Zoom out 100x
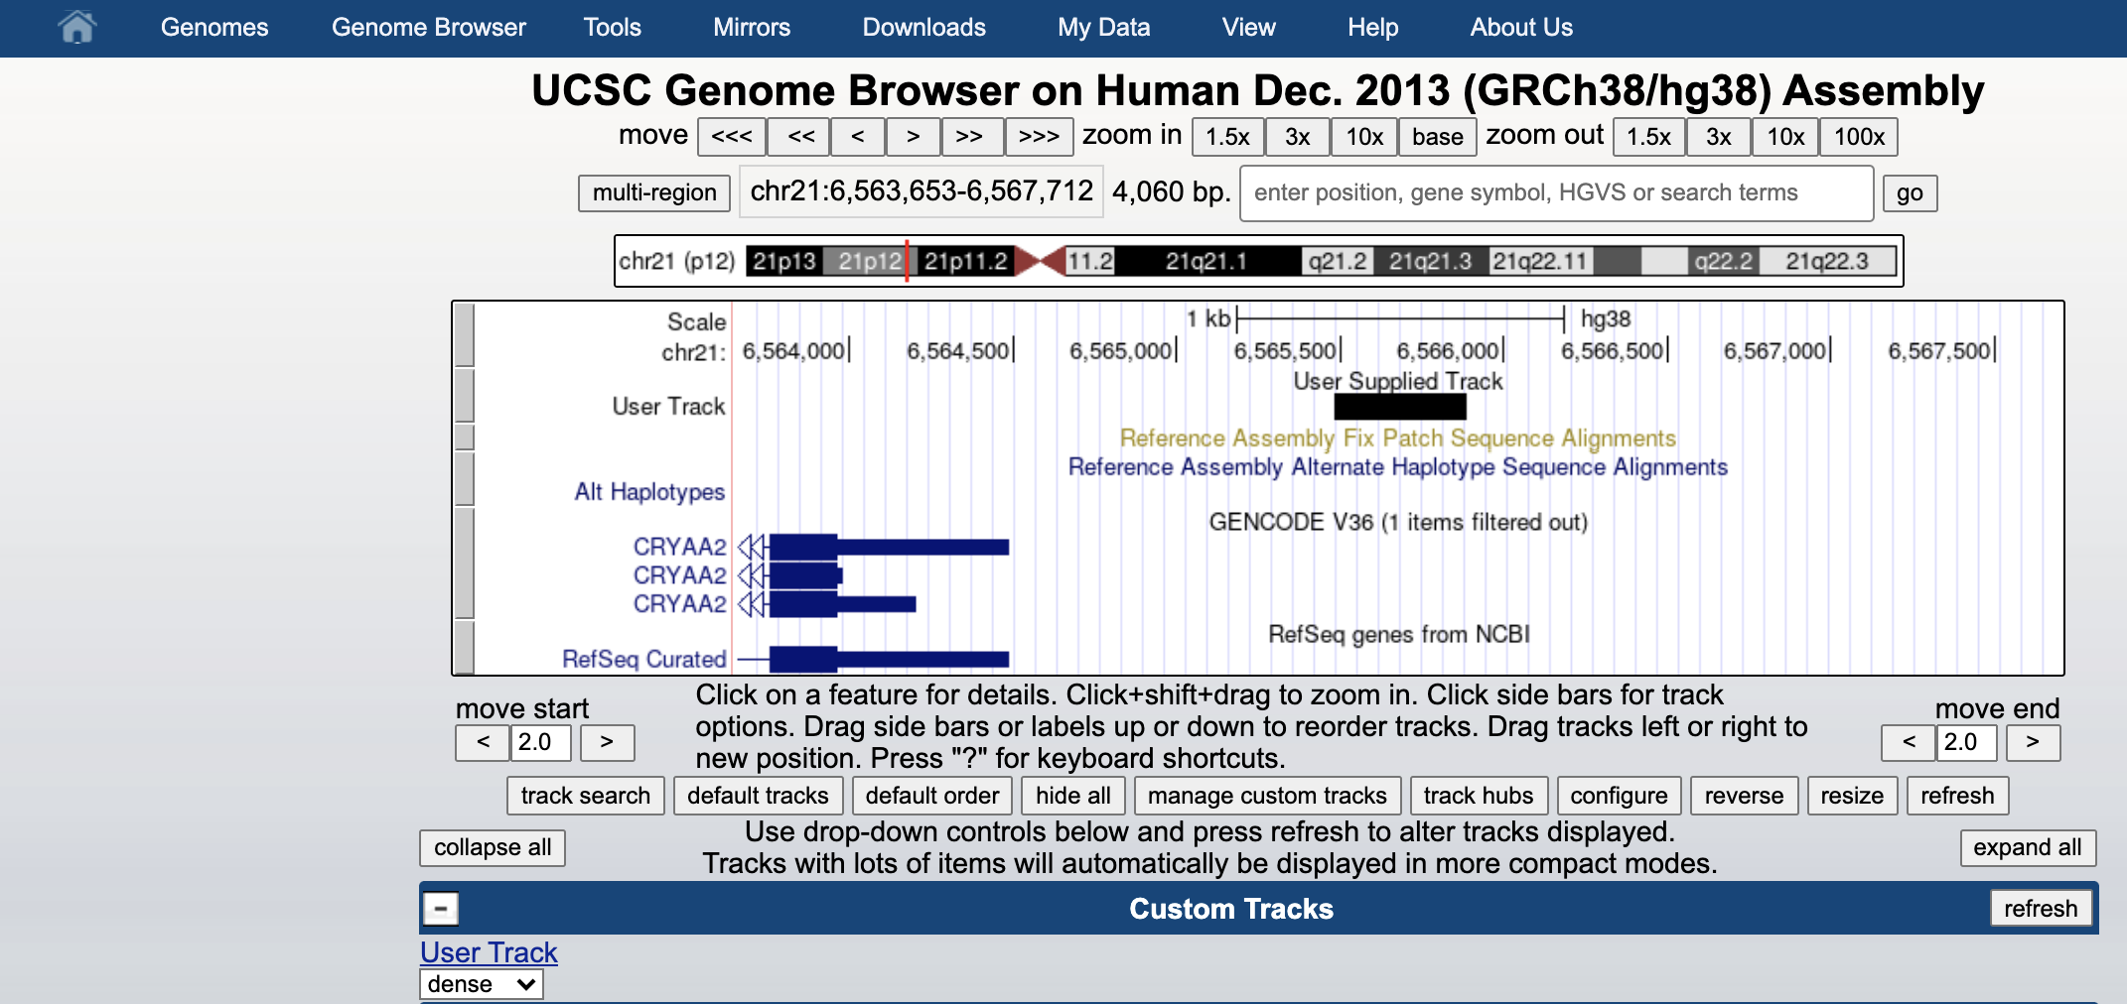The width and height of the screenshot is (2127, 1004). 1858,137
